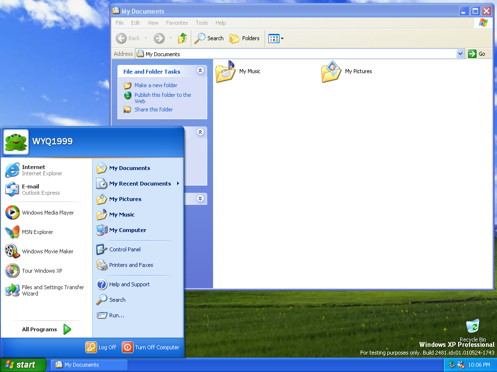Screen dimensions: 497x372
Task: Expand My Recent Documents submenu
Action: click(x=140, y=184)
